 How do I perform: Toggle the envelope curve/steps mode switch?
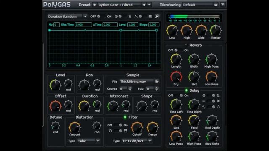(x=143, y=16)
